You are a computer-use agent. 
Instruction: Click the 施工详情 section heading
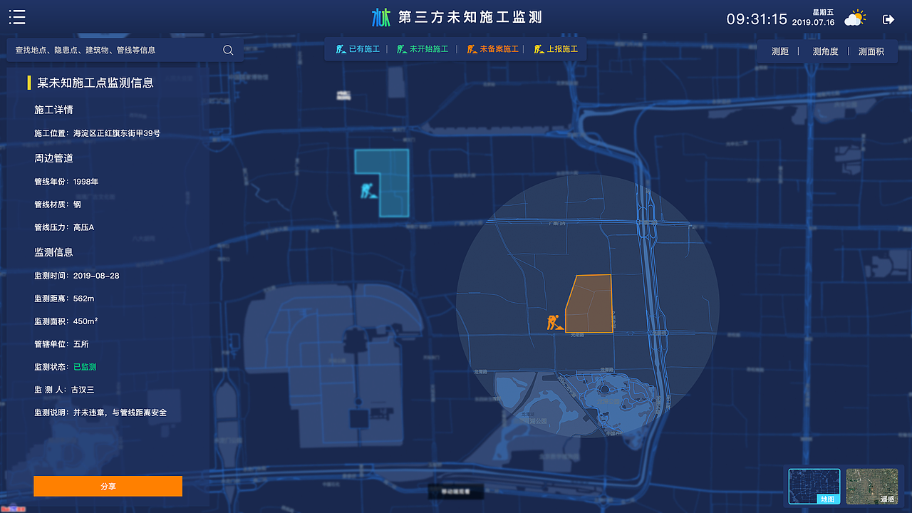tap(53, 110)
